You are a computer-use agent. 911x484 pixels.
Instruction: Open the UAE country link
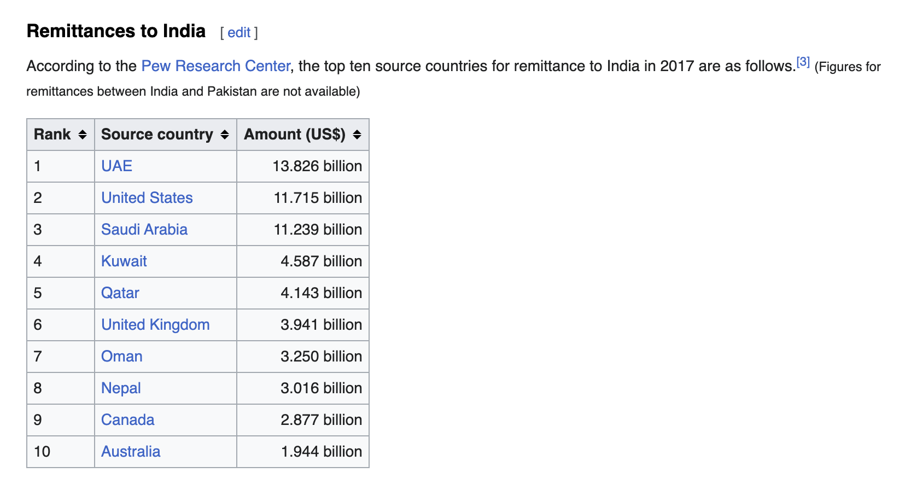point(116,166)
